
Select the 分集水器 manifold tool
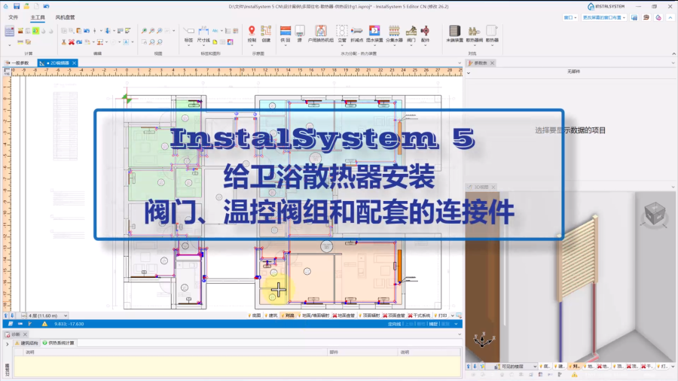point(394,34)
